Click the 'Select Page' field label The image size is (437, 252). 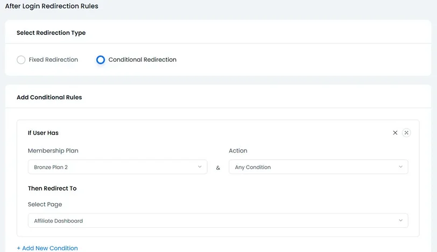point(45,204)
